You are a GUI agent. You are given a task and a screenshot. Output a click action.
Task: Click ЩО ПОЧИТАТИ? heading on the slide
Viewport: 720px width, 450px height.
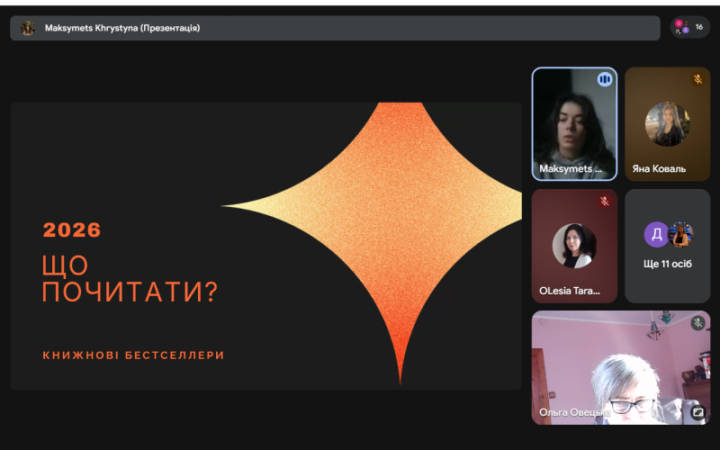pyautogui.click(x=130, y=279)
